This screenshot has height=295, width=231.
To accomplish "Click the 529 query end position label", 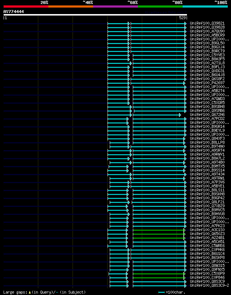I will [183, 18].
